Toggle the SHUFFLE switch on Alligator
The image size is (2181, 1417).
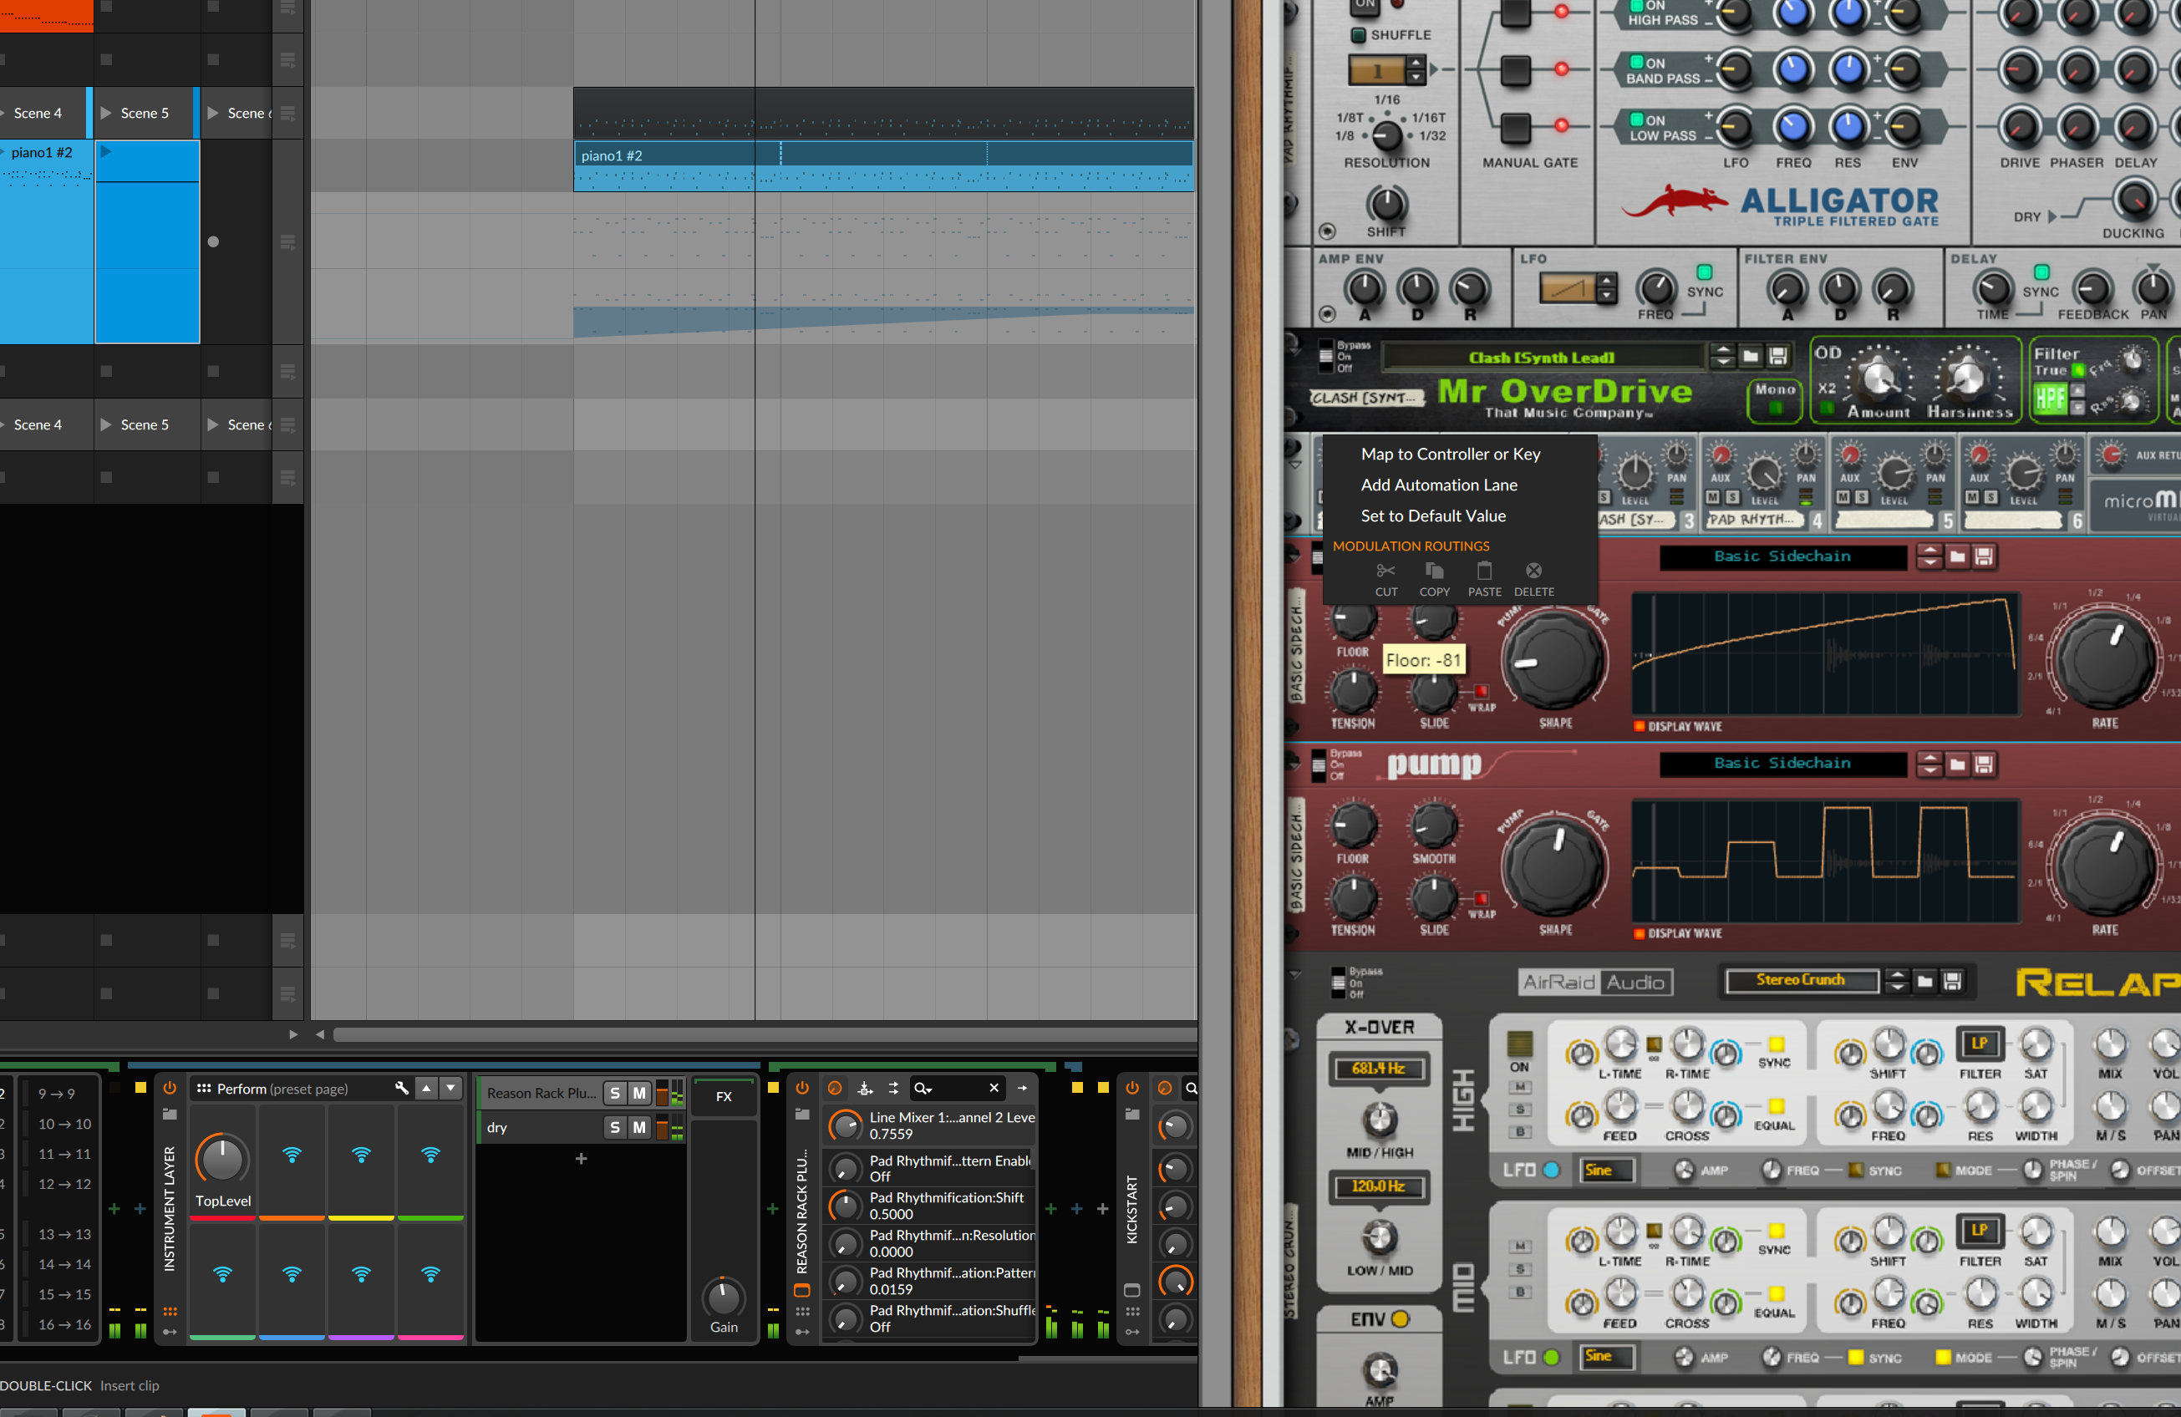(1359, 35)
